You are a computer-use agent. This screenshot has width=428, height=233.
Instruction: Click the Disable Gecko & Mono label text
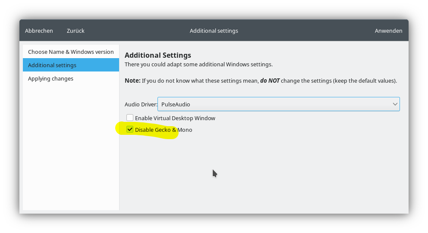(164, 130)
